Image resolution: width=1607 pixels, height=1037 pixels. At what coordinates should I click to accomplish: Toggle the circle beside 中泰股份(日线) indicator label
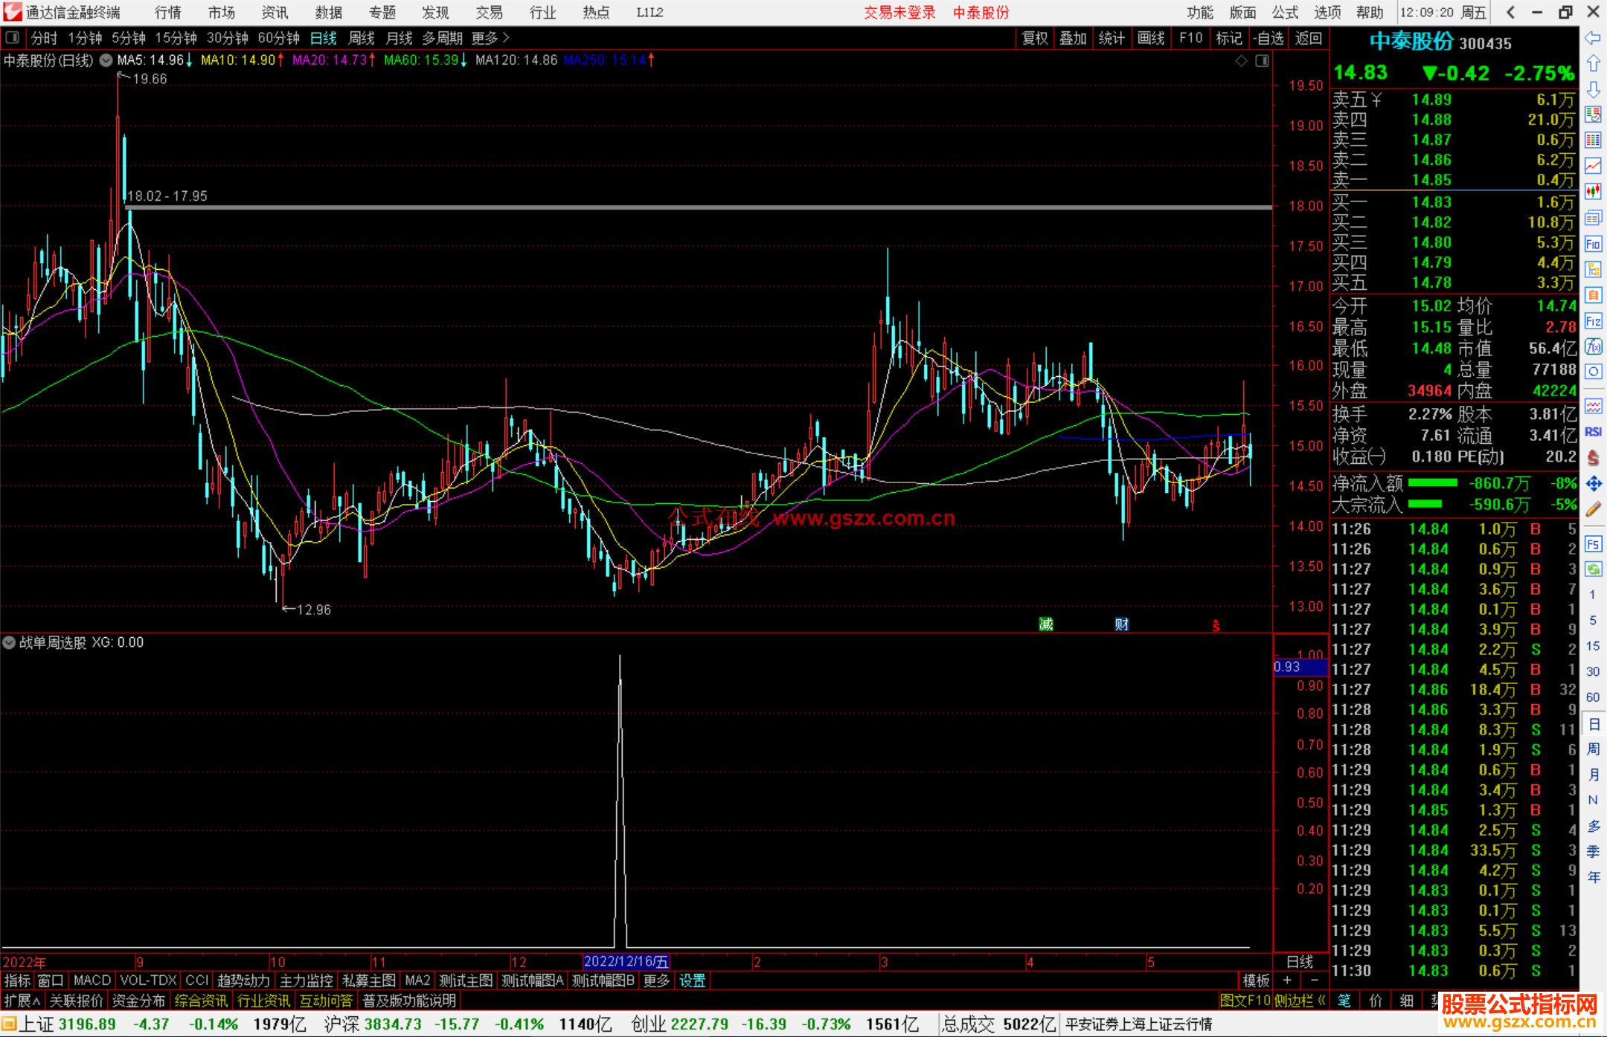click(x=106, y=60)
